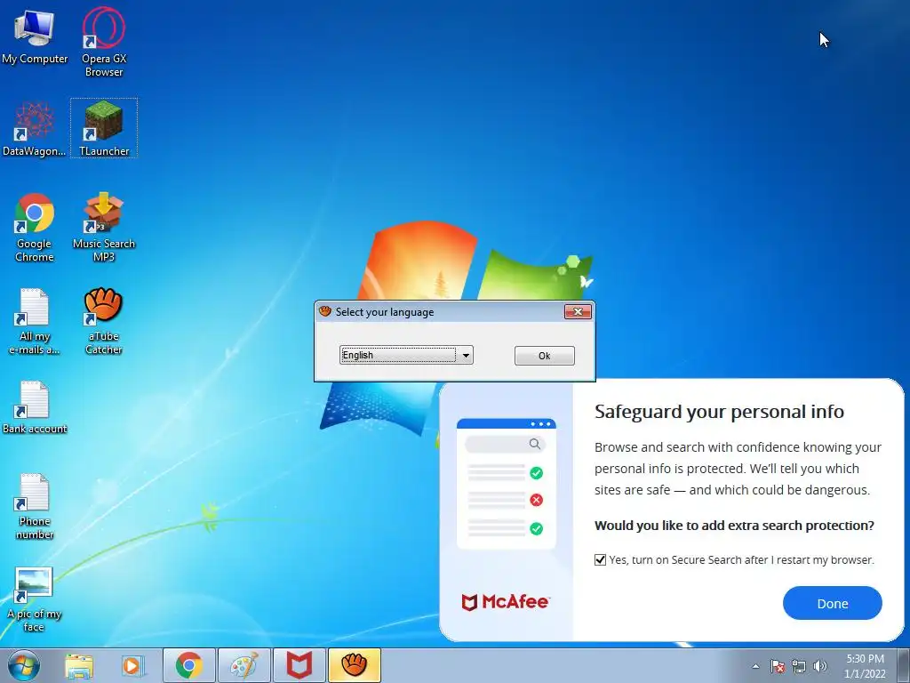Screen dimensions: 910x683
Task: Select the Google Chrome desktop shortcut
Action: pos(35,228)
